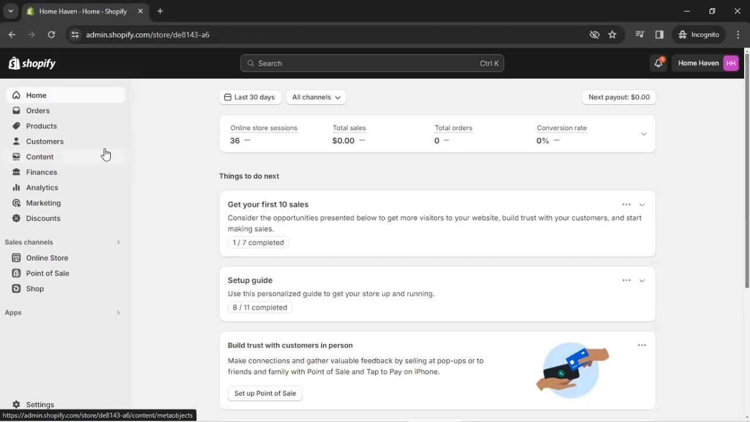Expand the Sales channels section arrow
The width and height of the screenshot is (750, 422).
[118, 242]
